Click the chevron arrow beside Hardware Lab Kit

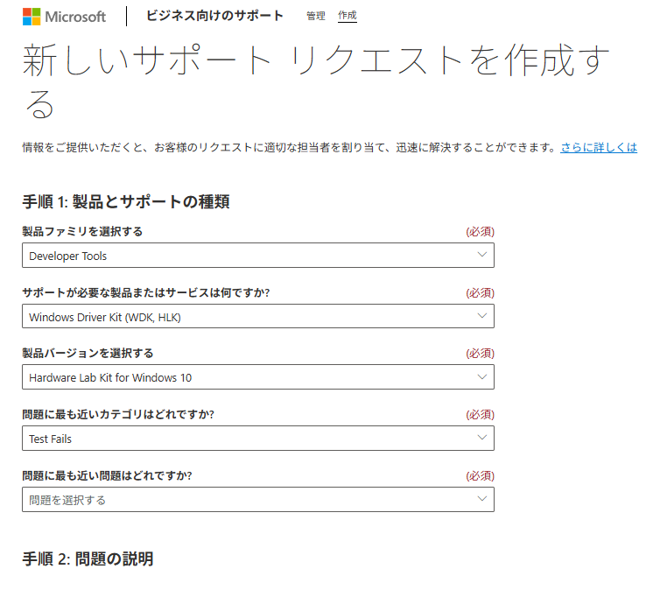(482, 376)
